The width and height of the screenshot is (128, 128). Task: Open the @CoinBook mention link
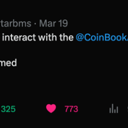102,38
